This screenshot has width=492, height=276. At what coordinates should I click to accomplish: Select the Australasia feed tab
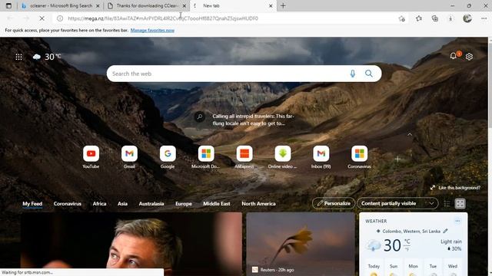tap(151, 204)
